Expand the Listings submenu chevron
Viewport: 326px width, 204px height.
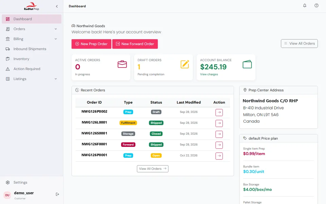56,79
